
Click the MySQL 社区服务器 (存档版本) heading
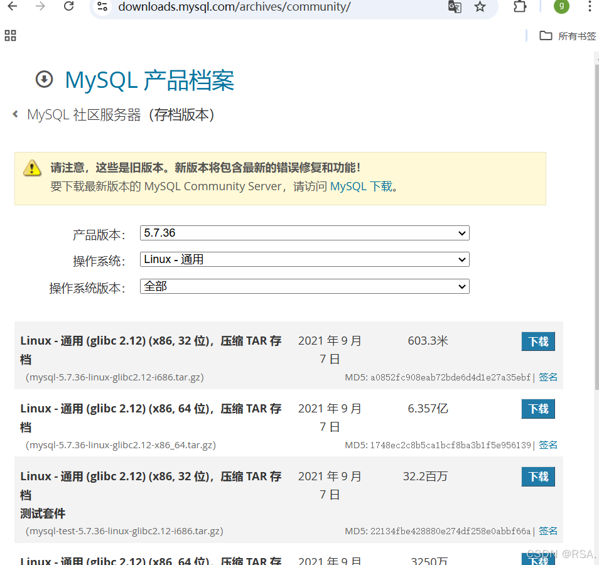121,115
